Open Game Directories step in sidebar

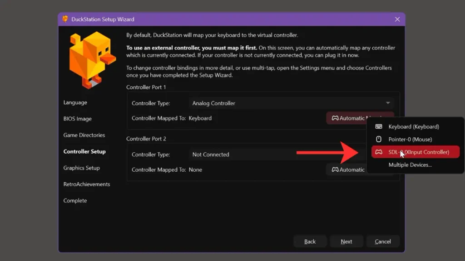tap(84, 135)
